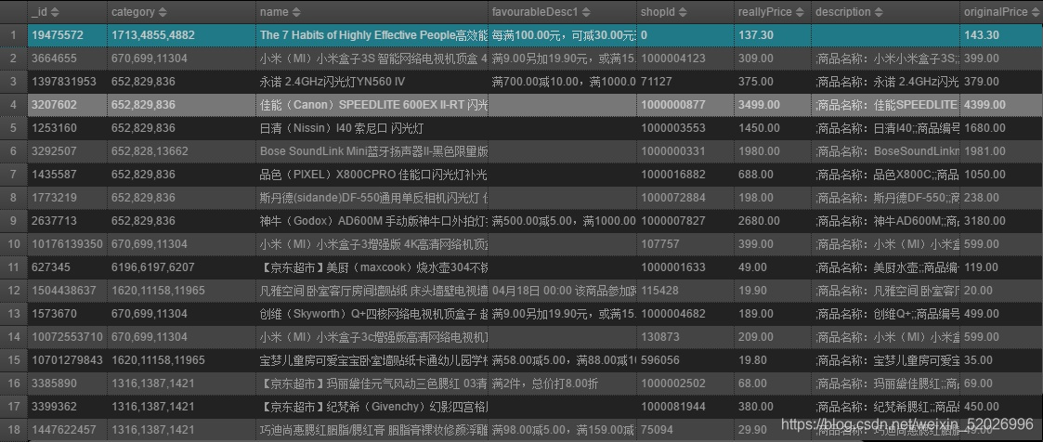Select category cell 652,828,13662
The width and height of the screenshot is (1043, 442).
click(182, 151)
